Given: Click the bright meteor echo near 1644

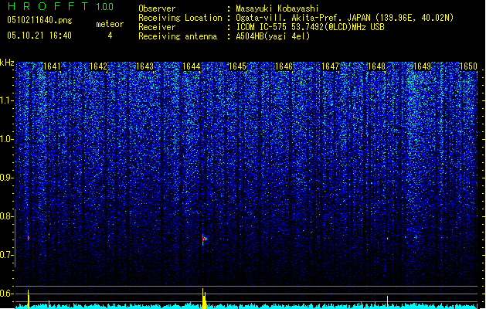Looking at the screenshot, I should pos(204,239).
